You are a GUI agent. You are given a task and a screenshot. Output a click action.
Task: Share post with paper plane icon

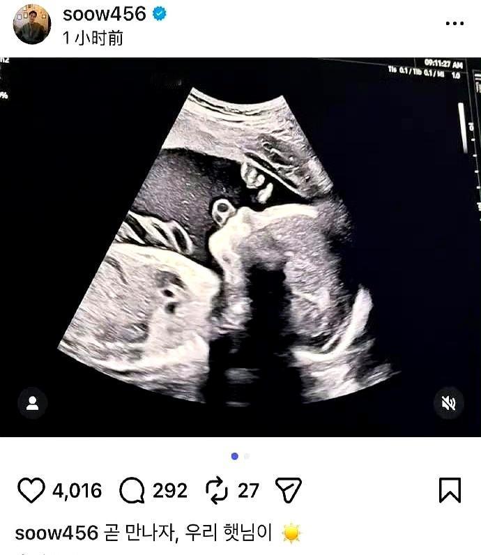[288, 490]
